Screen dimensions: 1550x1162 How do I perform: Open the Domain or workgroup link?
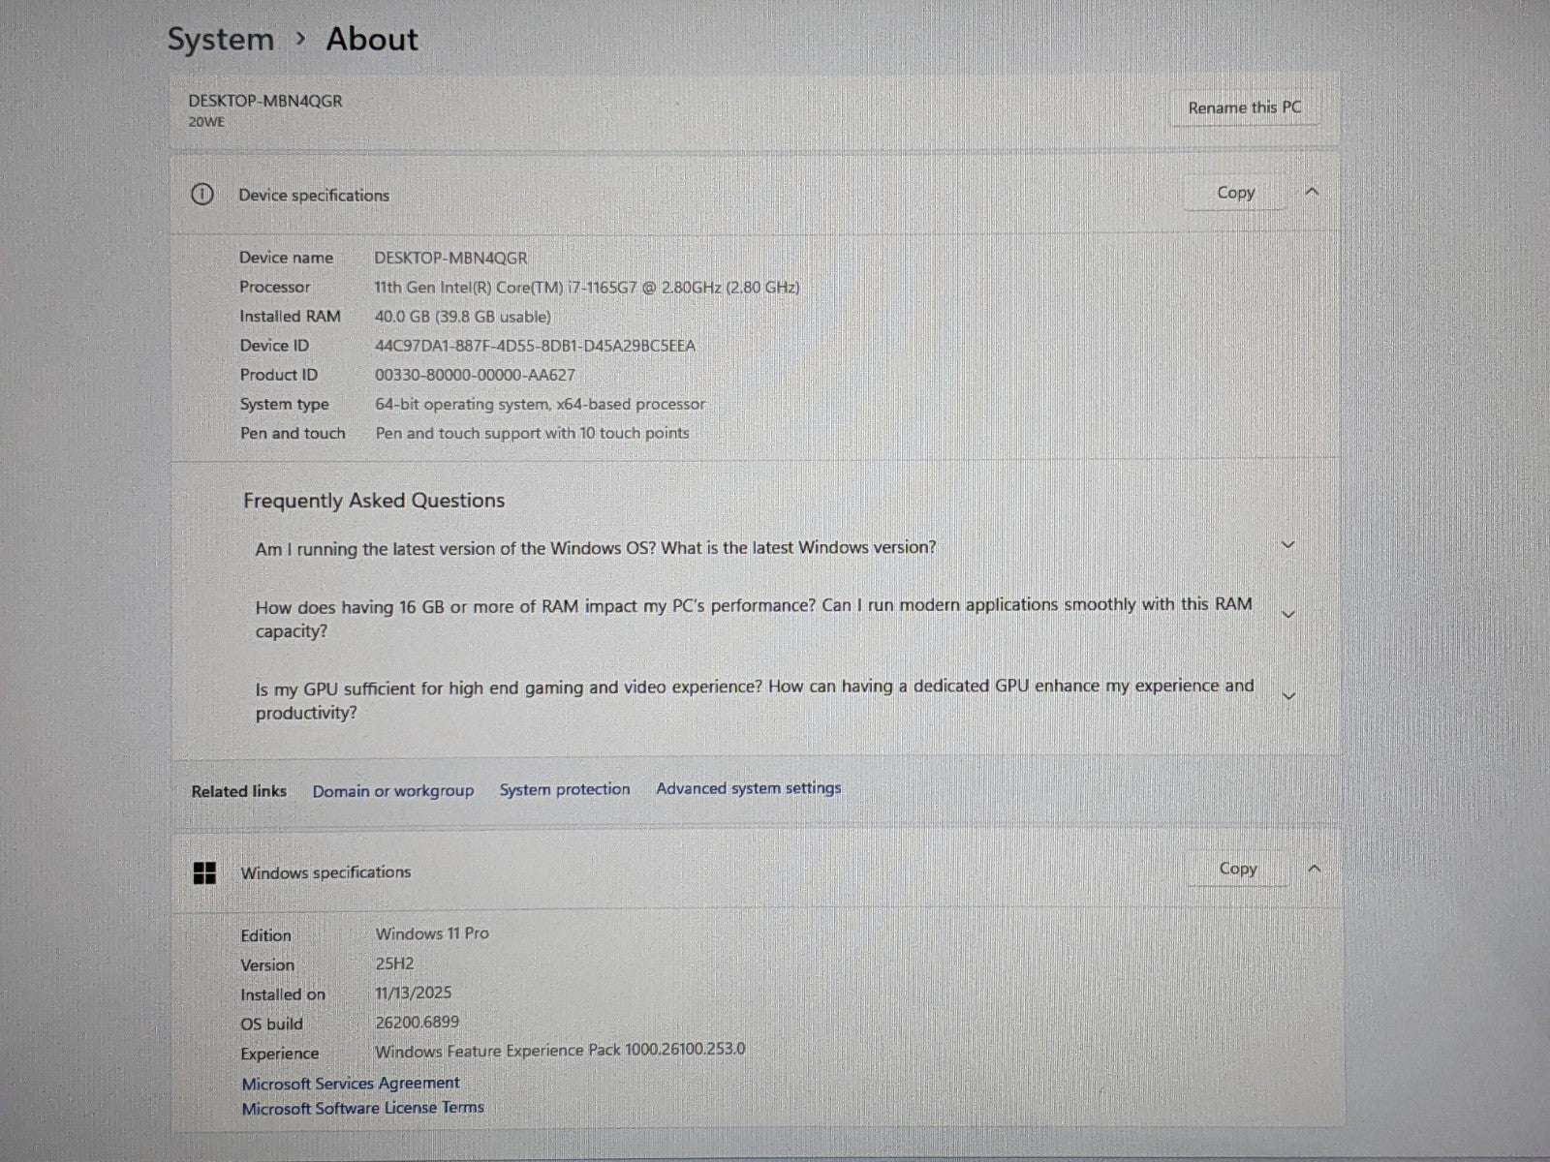coord(392,791)
